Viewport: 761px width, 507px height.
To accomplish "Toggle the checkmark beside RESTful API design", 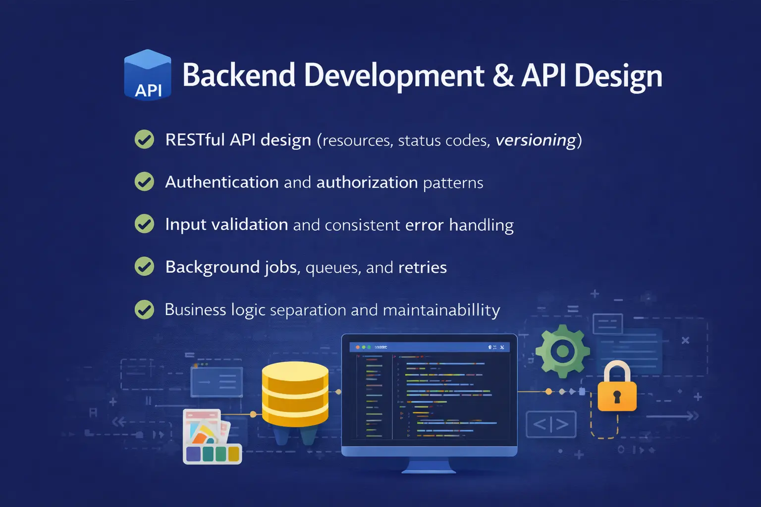I will click(144, 140).
